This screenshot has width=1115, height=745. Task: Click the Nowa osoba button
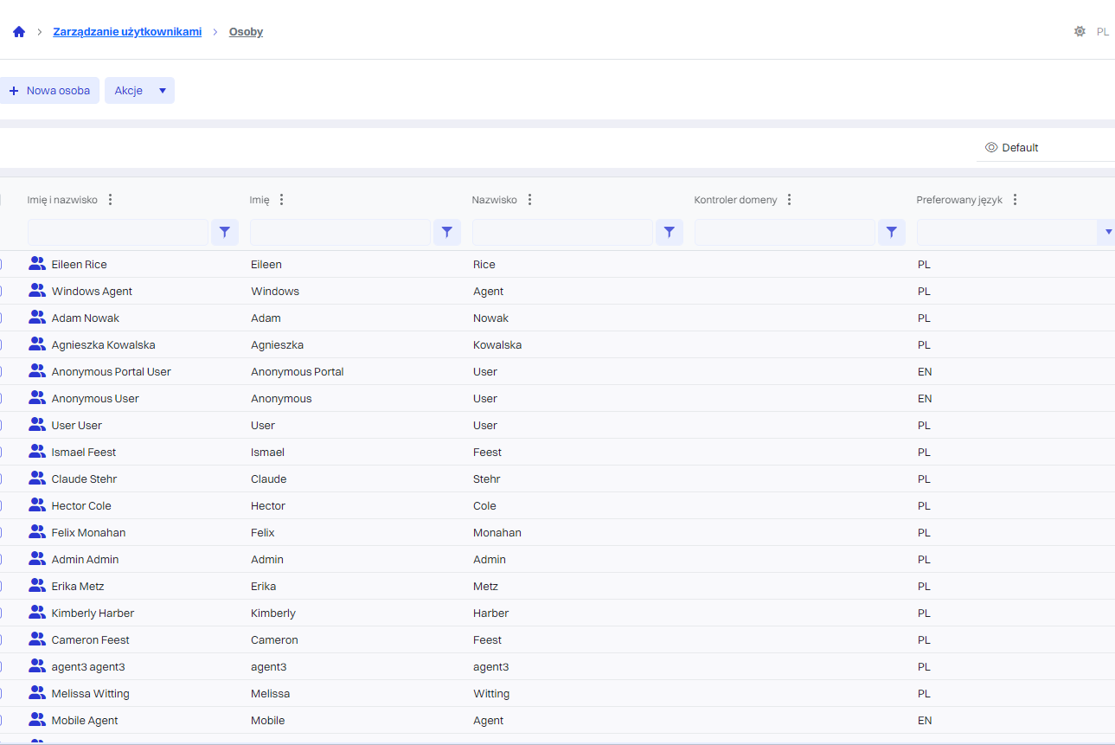[49, 91]
